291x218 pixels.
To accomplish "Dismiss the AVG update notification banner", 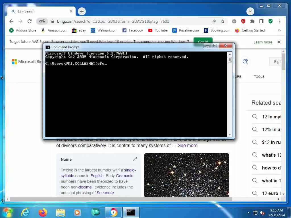I will click(x=279, y=42).
